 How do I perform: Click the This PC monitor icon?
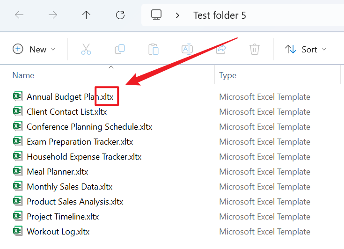click(x=156, y=15)
